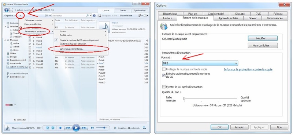
Task: Open the MP3 format dropdown
Action: point(200,63)
